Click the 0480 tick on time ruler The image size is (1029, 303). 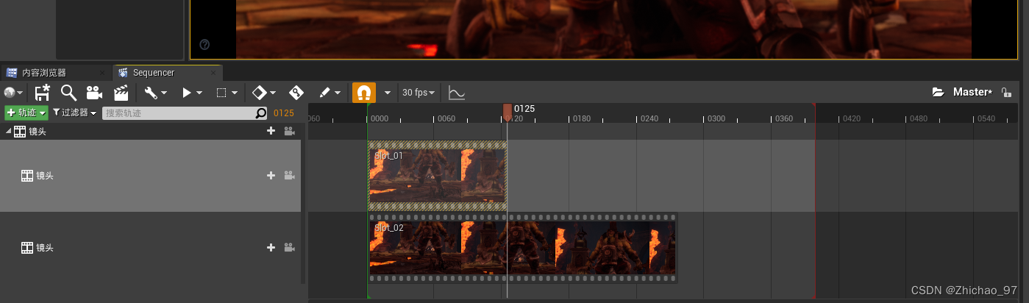[x=919, y=118]
